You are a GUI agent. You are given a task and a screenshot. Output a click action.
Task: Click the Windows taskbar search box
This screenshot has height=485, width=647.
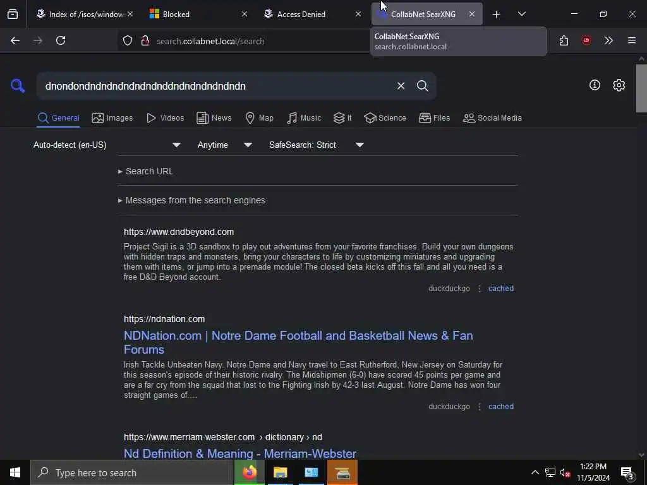point(131,472)
